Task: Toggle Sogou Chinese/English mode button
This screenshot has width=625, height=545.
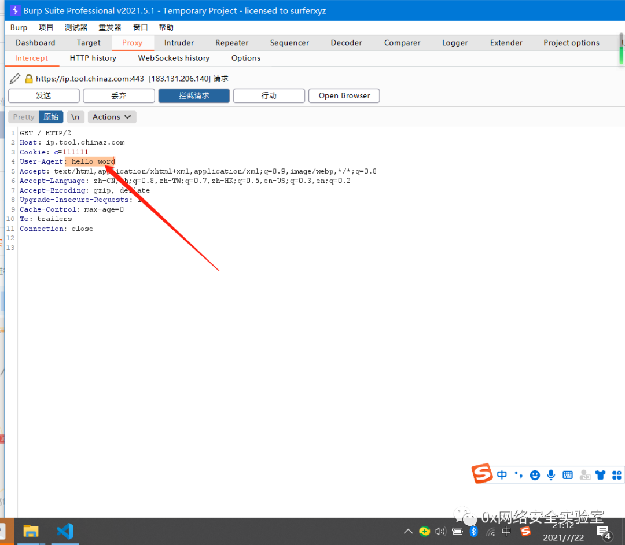Action: (502, 474)
